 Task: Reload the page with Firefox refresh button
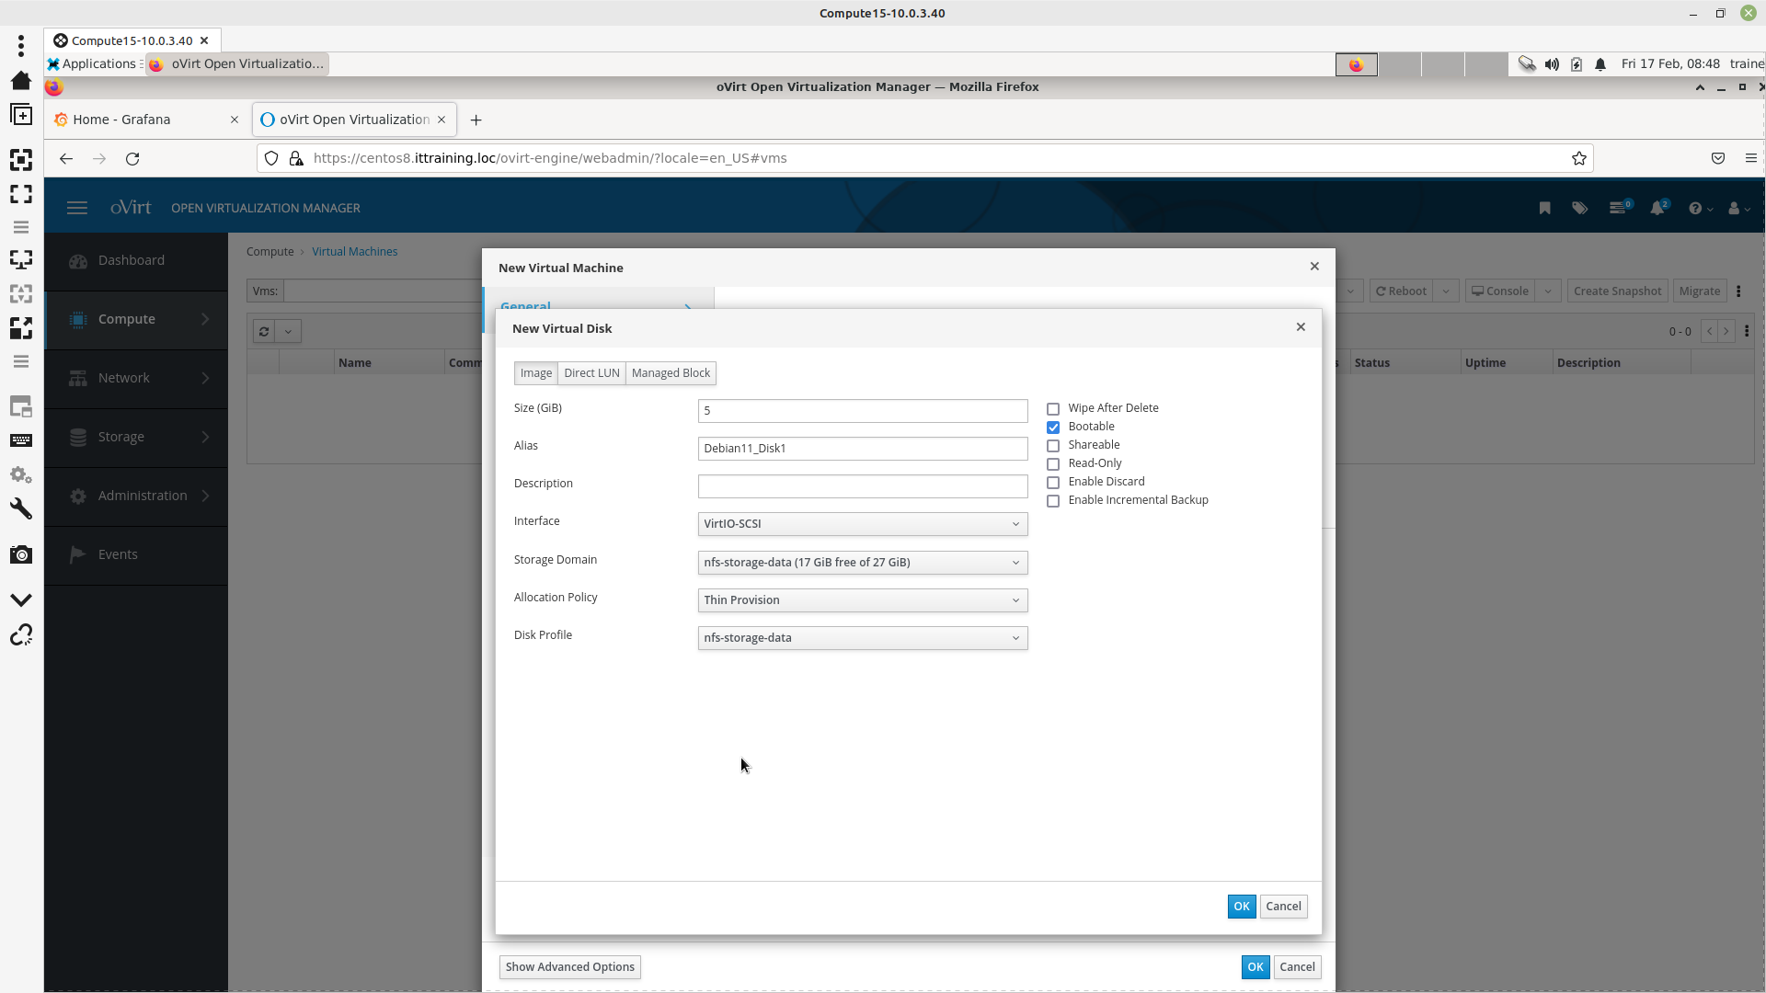coord(132,159)
